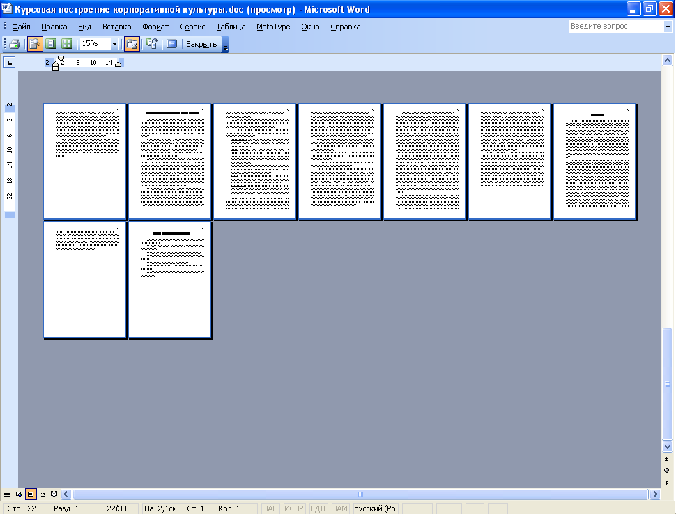This screenshot has width=676, height=514.
Task: Click the Закрыть button to close preview
Action: point(201,44)
